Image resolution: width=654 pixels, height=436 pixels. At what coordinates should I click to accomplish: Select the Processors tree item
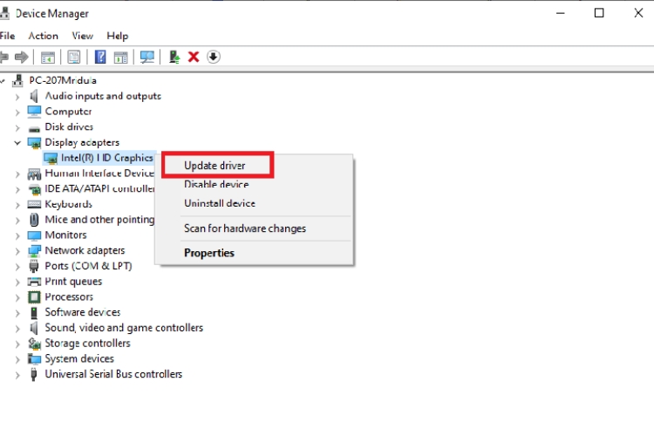pos(69,296)
